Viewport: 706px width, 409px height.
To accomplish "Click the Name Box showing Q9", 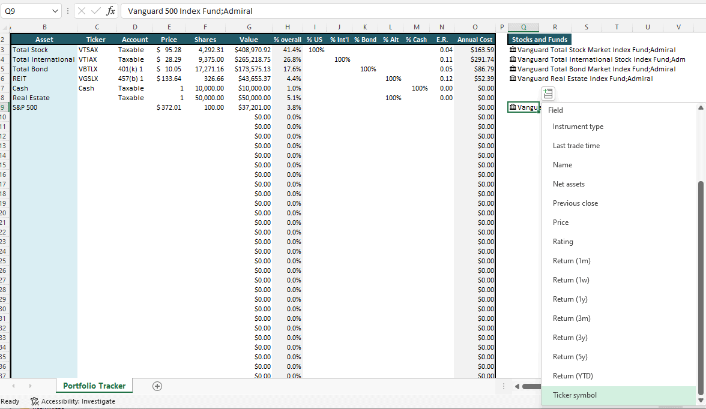I will [x=26, y=11].
